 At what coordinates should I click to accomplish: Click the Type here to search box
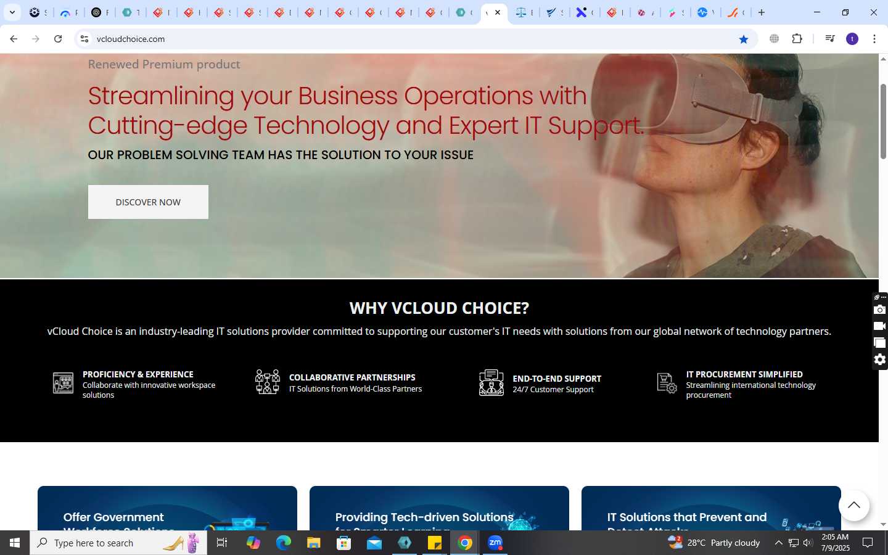(118, 543)
